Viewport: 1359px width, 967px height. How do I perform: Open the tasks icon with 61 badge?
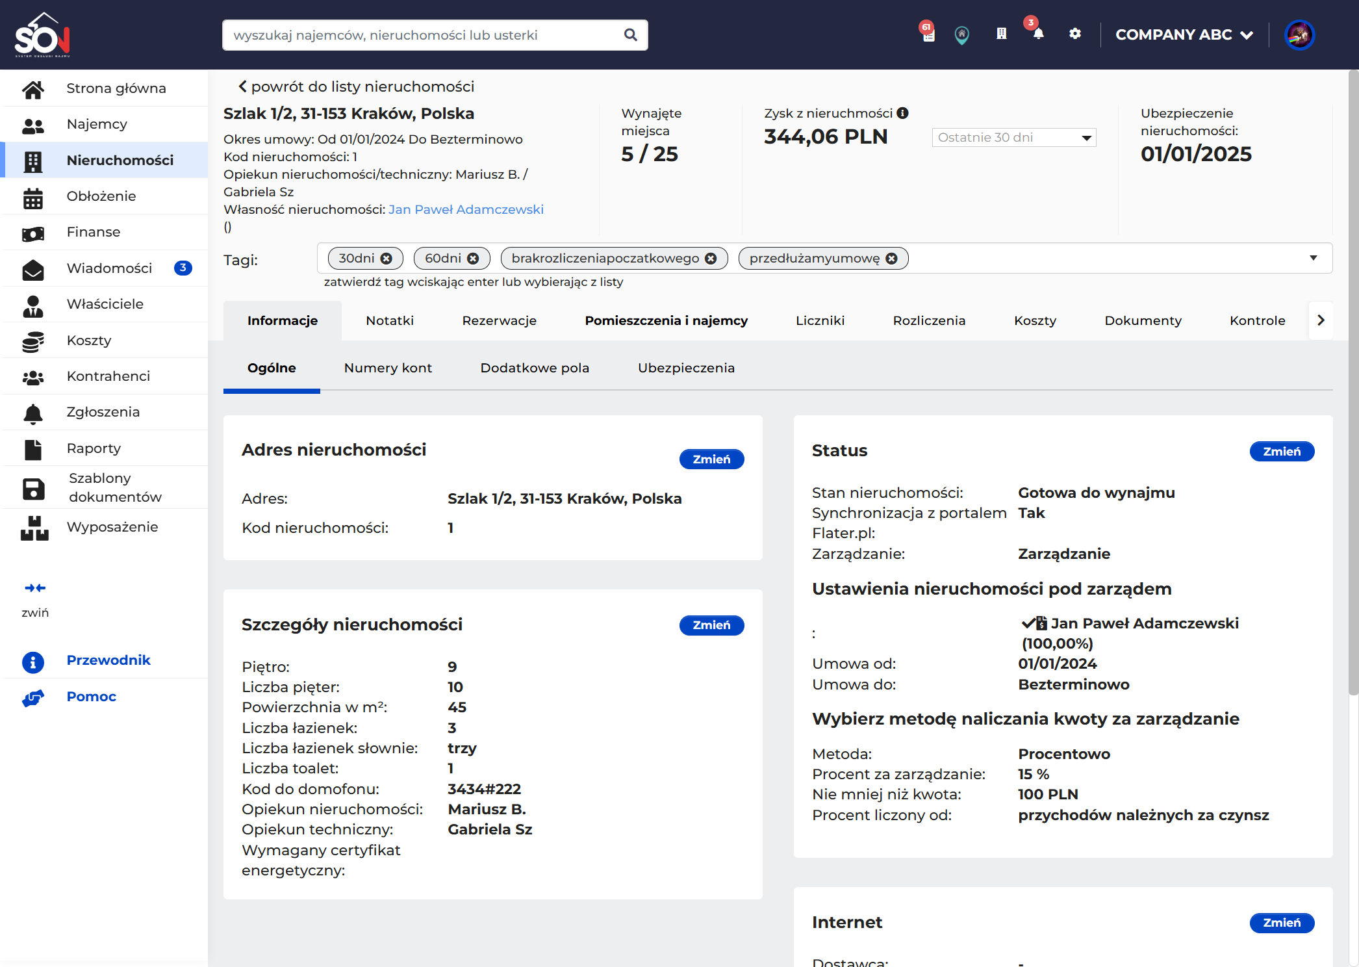point(928,34)
